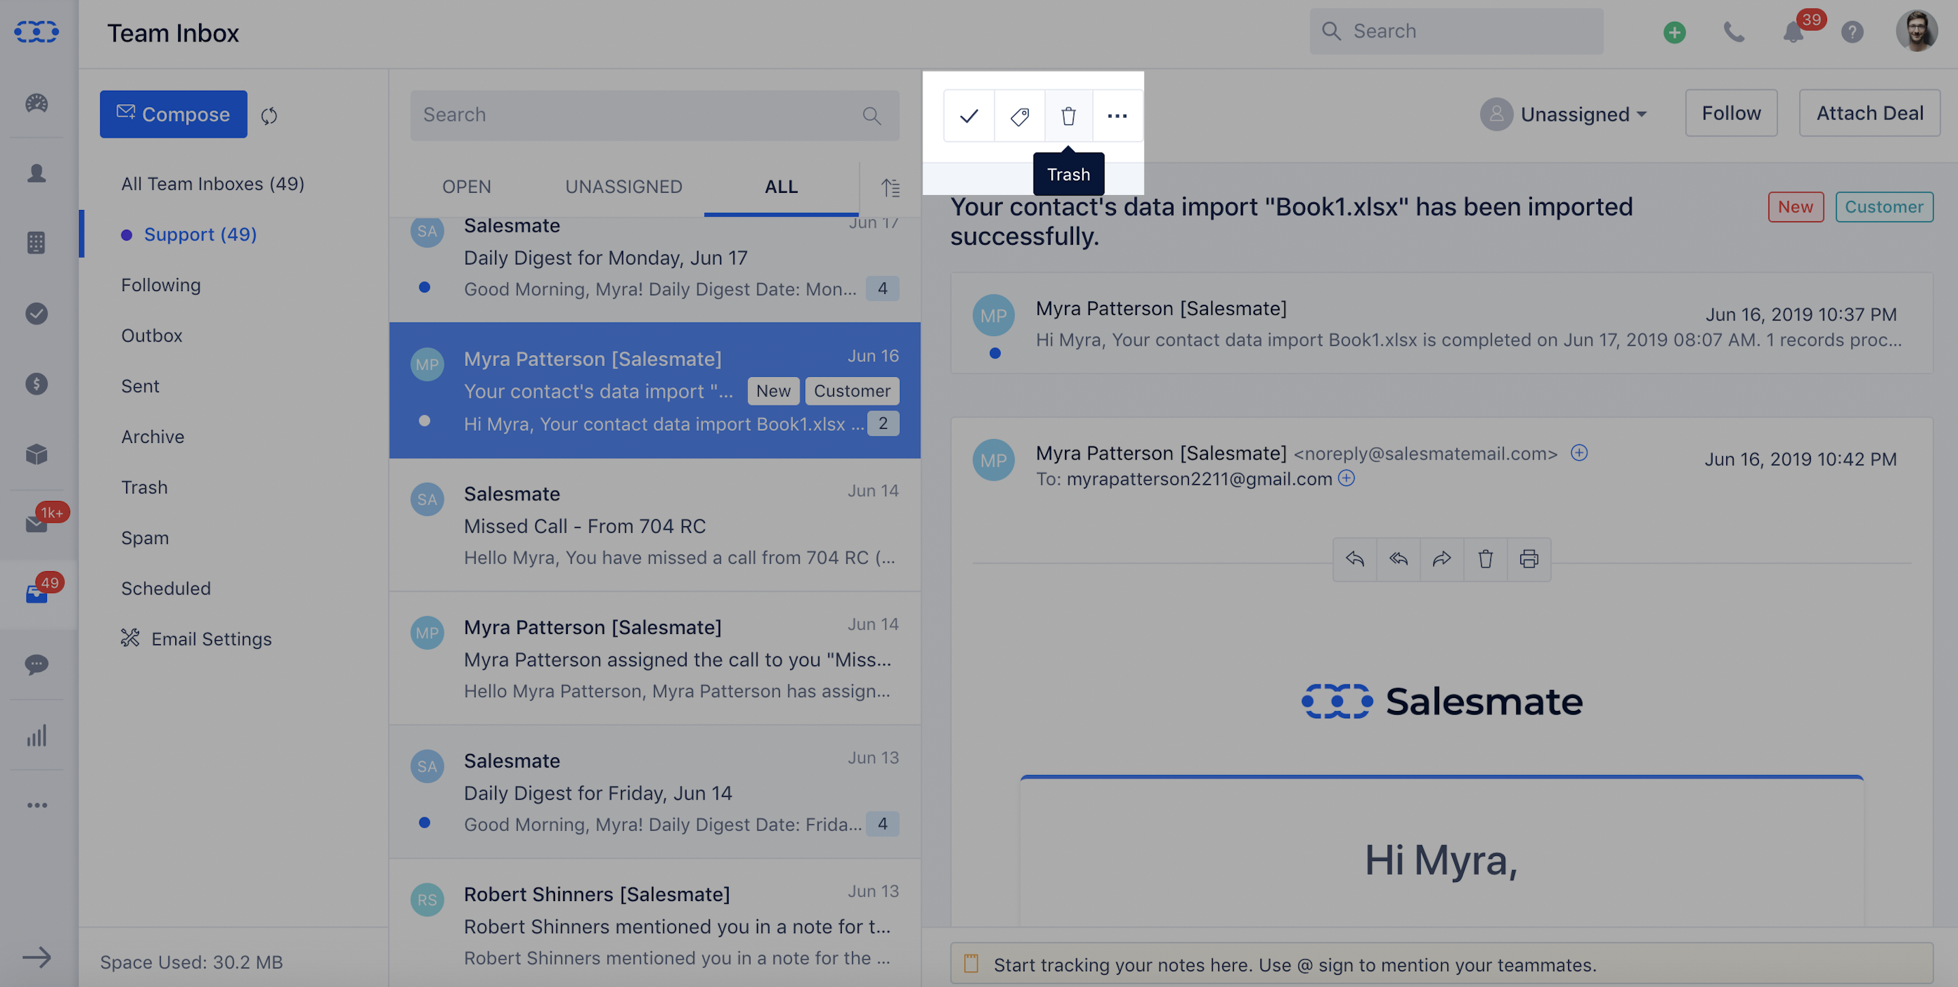
Task: Click the reply all icon in email
Action: click(1398, 559)
